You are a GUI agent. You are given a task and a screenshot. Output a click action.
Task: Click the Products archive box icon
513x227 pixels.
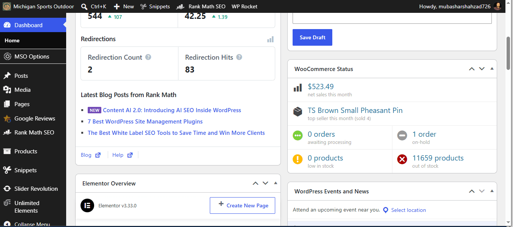click(x=7, y=151)
